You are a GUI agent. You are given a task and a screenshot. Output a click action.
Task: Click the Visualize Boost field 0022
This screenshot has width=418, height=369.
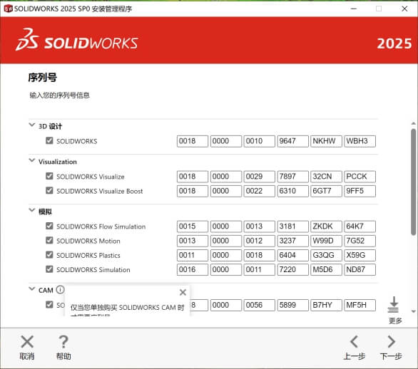click(x=259, y=191)
